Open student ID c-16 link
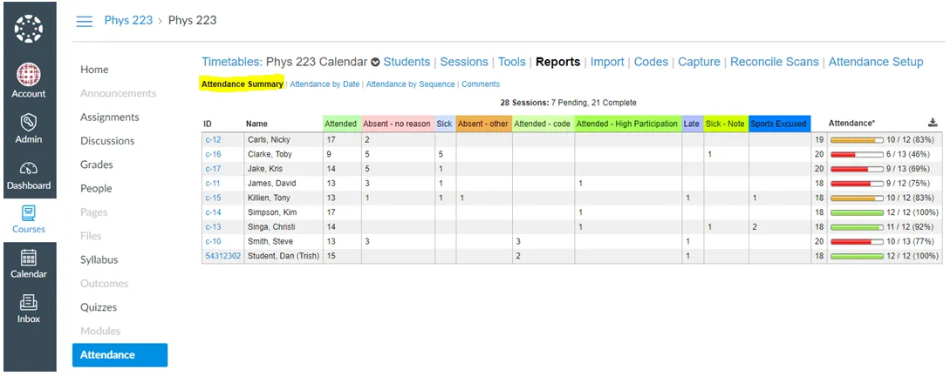 tap(213, 154)
